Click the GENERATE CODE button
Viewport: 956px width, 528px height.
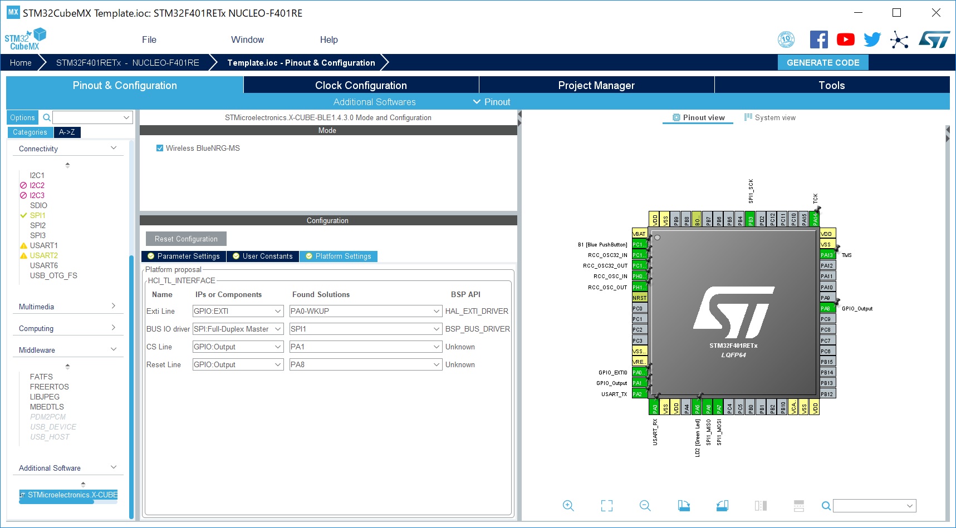point(823,62)
